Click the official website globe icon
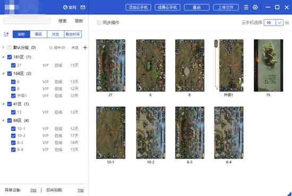Viewport: 292px width, 196px height. click(65, 7)
